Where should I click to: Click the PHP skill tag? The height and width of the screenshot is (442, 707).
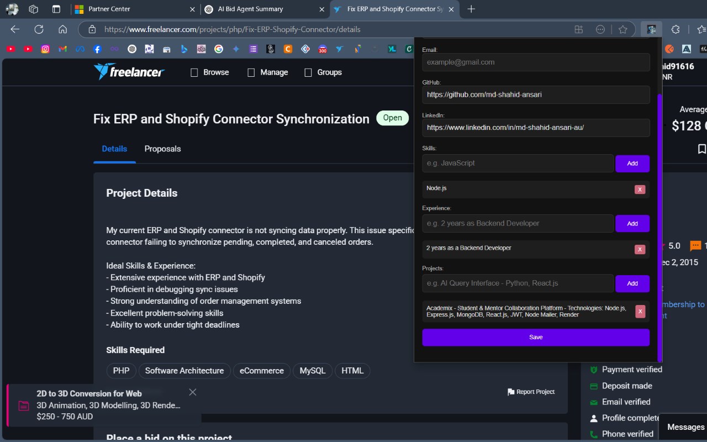point(121,371)
